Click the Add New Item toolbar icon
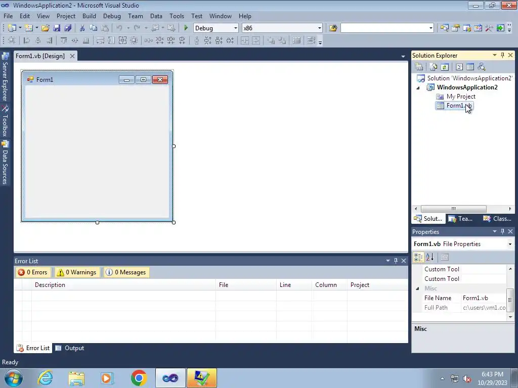The width and height of the screenshot is (518, 388). click(x=29, y=28)
